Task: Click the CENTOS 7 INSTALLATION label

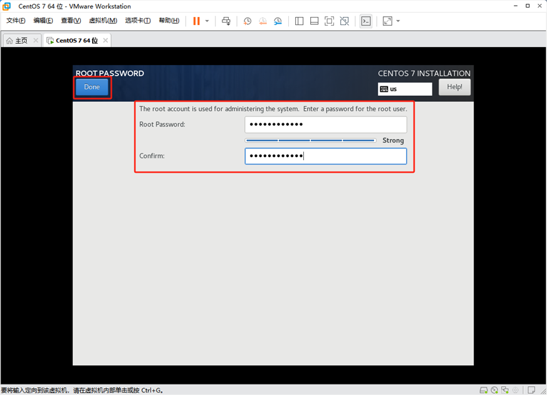Action: [424, 73]
